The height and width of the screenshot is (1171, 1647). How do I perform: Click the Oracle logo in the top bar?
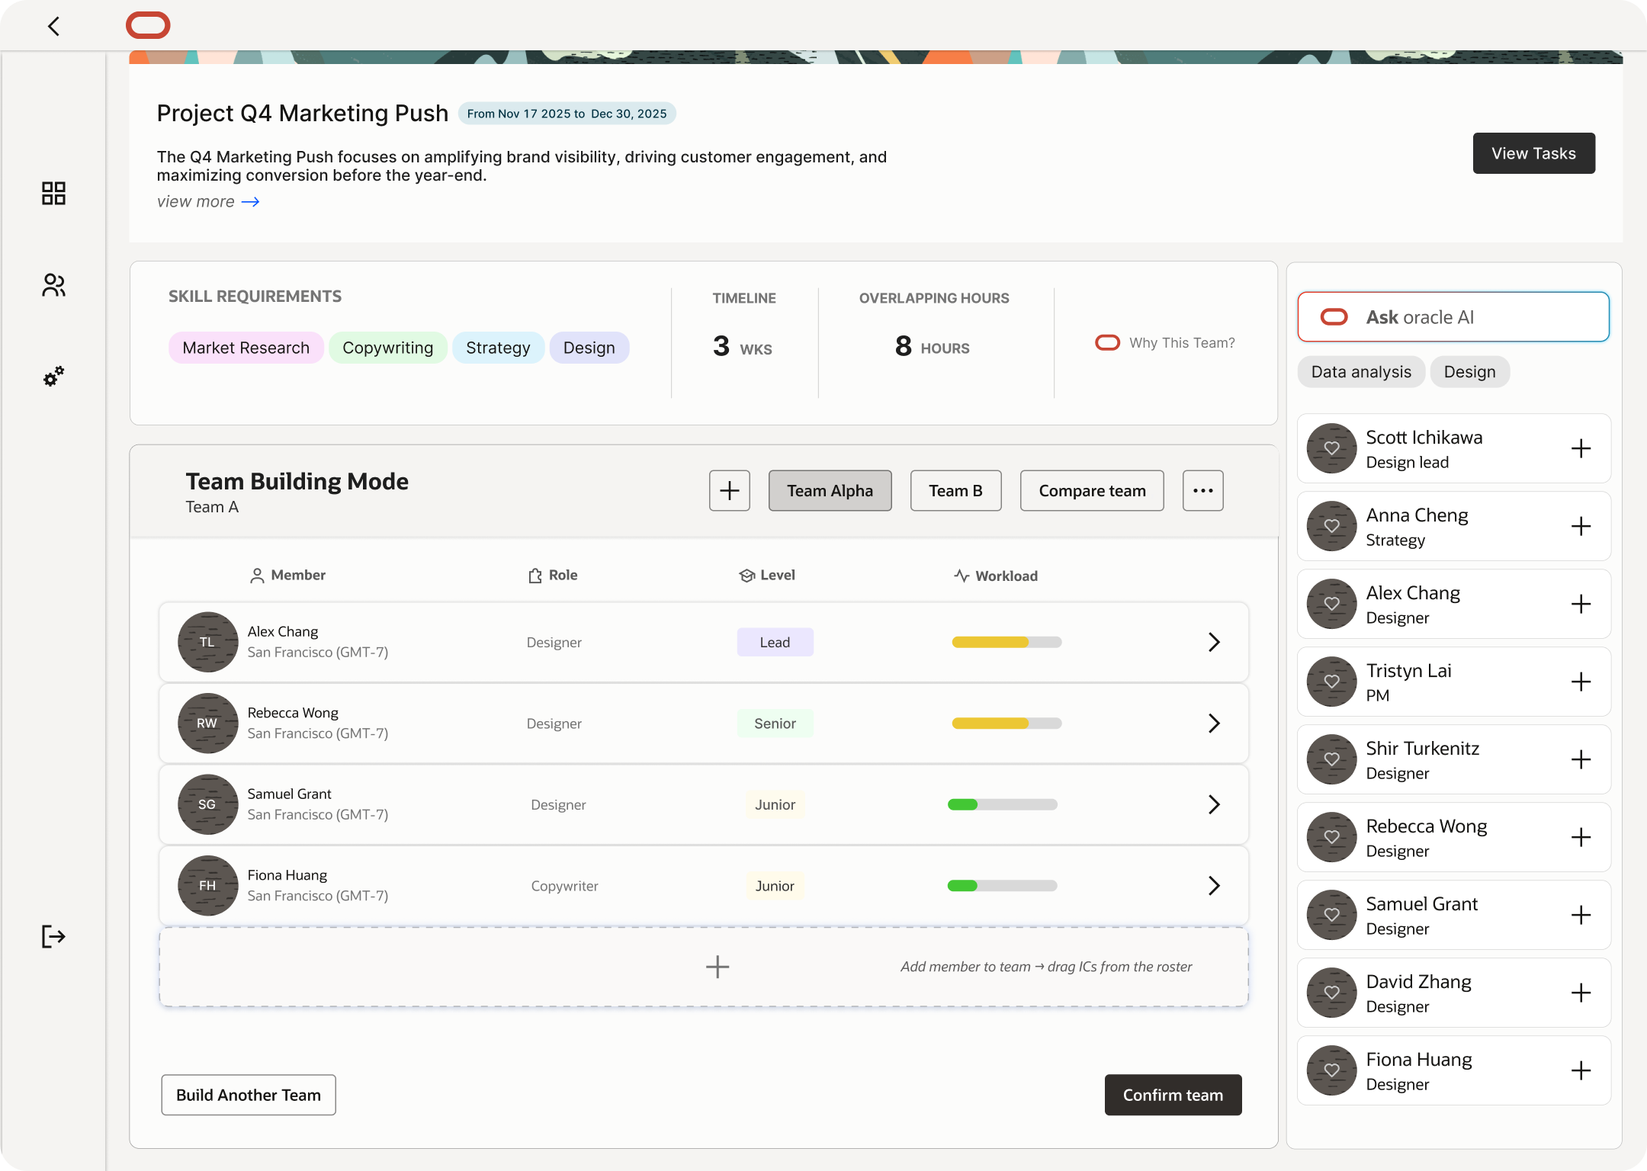tap(149, 25)
